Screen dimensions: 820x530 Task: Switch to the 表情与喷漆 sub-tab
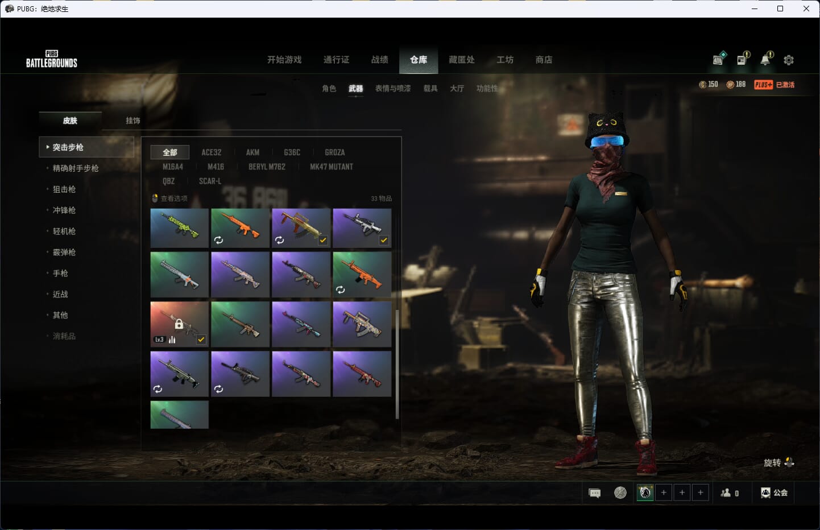point(393,89)
